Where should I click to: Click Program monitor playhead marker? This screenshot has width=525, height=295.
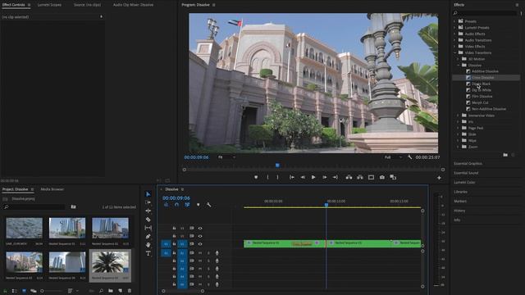pos(277,166)
